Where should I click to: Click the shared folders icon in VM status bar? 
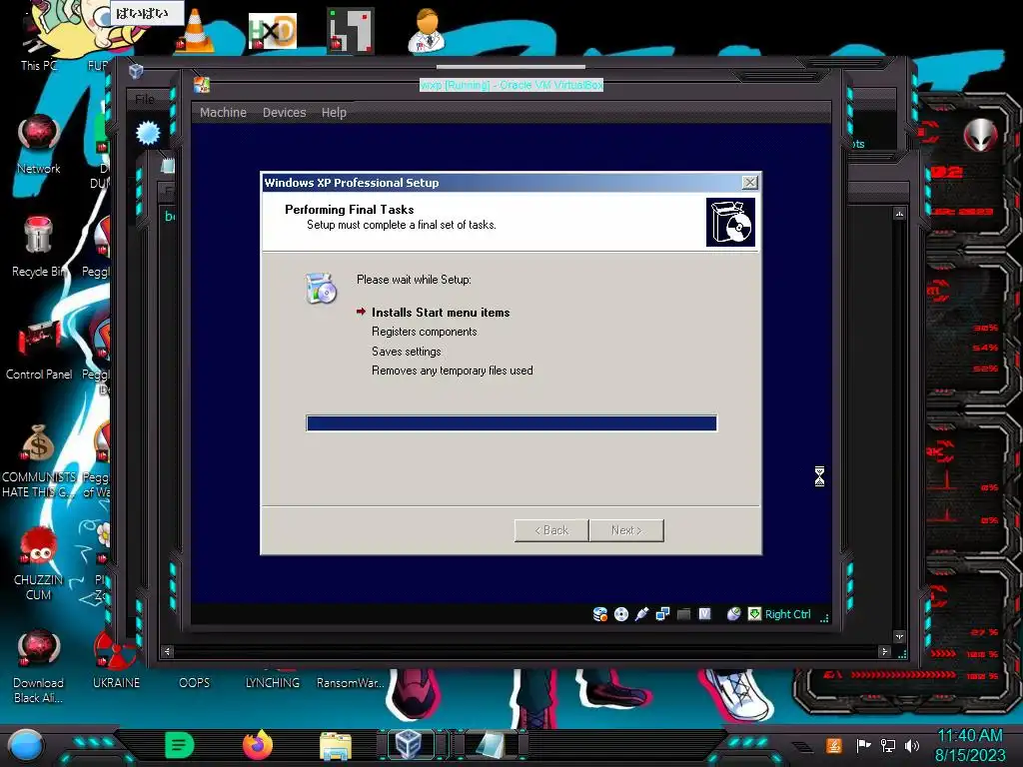[x=683, y=614]
